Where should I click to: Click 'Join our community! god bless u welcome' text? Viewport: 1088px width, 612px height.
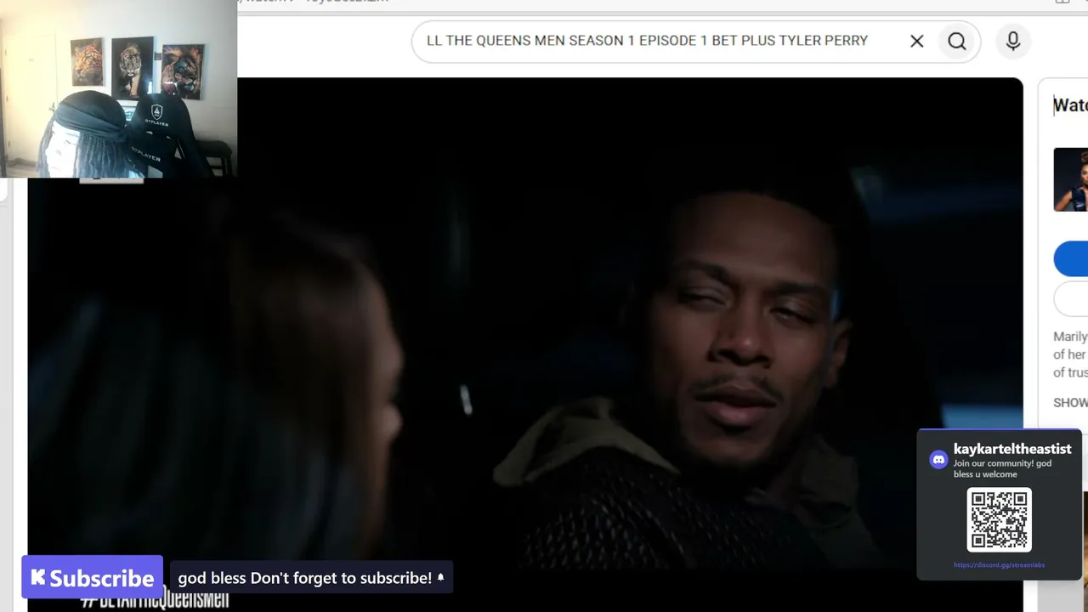point(1003,468)
